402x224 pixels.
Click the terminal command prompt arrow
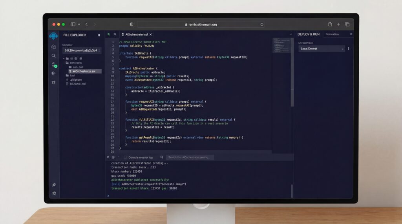coord(108,196)
